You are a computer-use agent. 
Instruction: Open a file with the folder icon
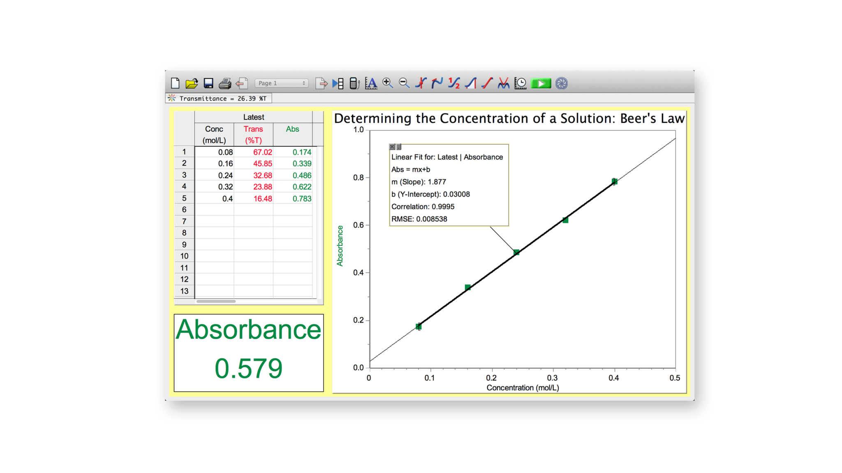click(x=192, y=83)
